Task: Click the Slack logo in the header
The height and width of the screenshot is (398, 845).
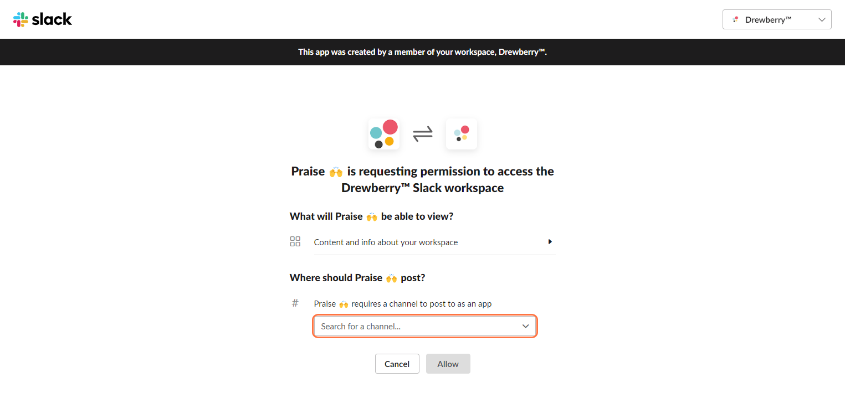Action: click(x=43, y=19)
